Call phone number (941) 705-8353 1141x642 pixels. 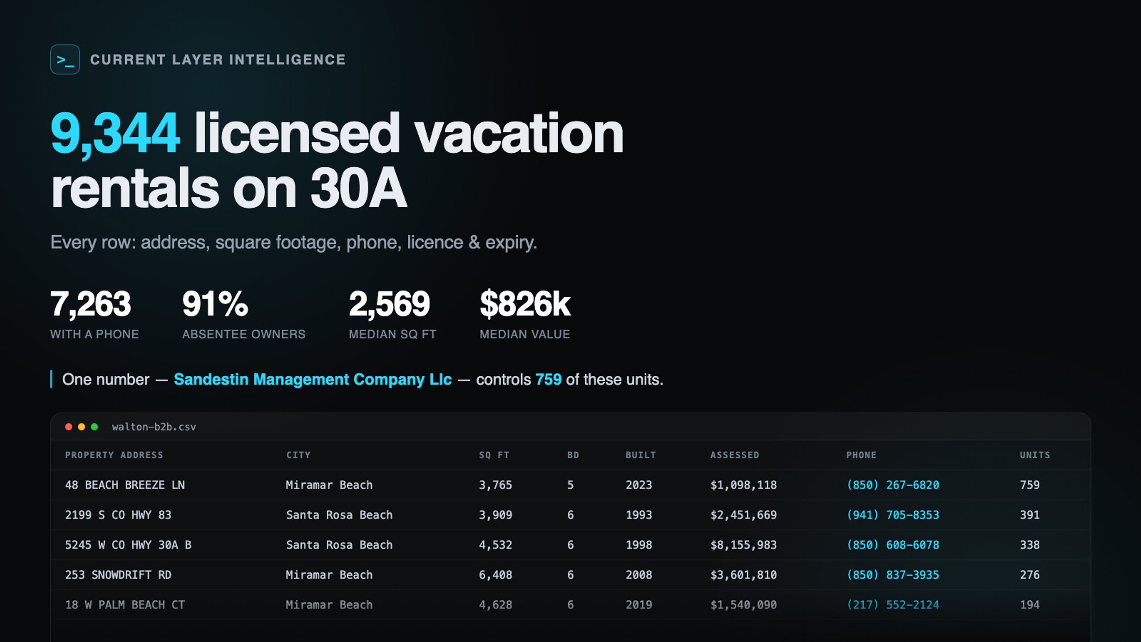(x=893, y=514)
